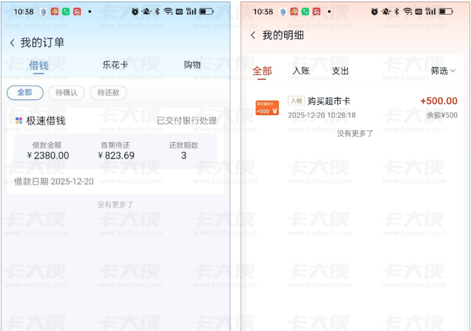Tap the timestamp 2025-12-20 10:28:18

(322, 115)
